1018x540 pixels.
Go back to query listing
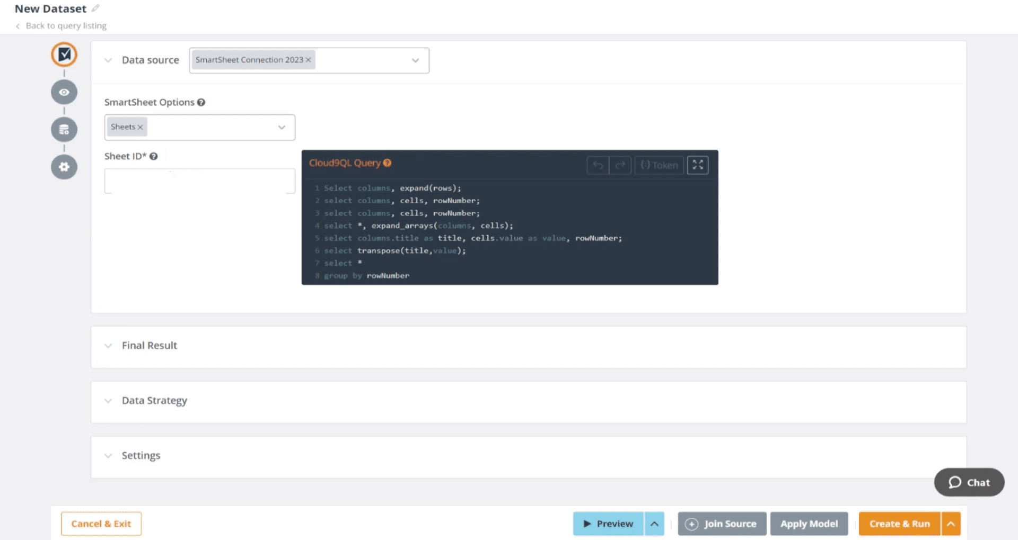click(x=66, y=26)
